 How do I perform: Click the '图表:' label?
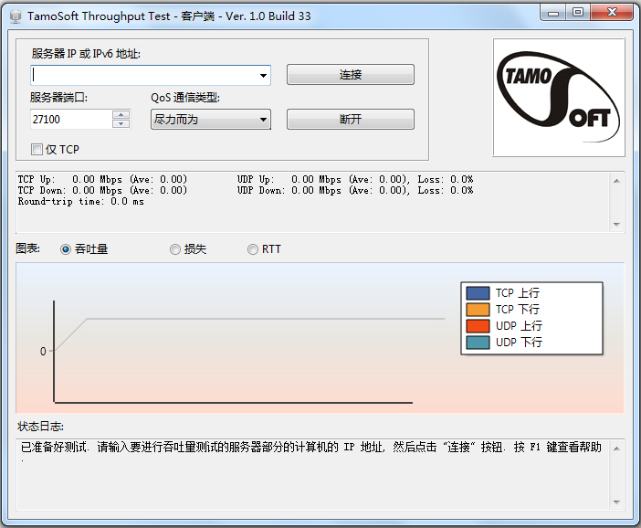click(27, 248)
